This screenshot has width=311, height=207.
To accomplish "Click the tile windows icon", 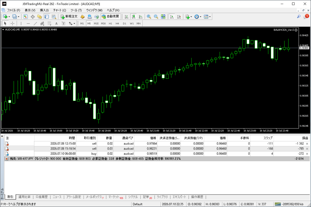I will point(163,17).
